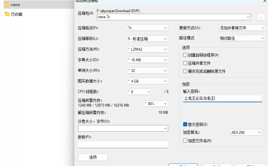Screen dimensions: 268x166
Task: Click the 参数 parameters text field
Action: tap(123, 145)
